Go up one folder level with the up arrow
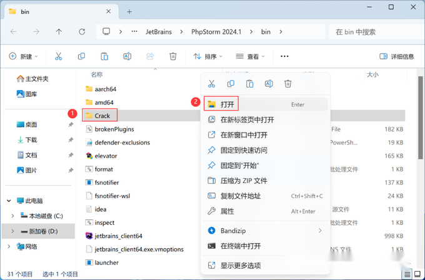The image size is (425, 280). pyautogui.click(x=59, y=32)
